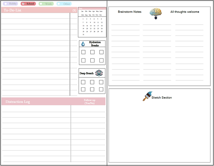The width and height of the screenshot is (214, 166).
Task: Check the first box in Deep Breath top row
Action: pos(83,82)
